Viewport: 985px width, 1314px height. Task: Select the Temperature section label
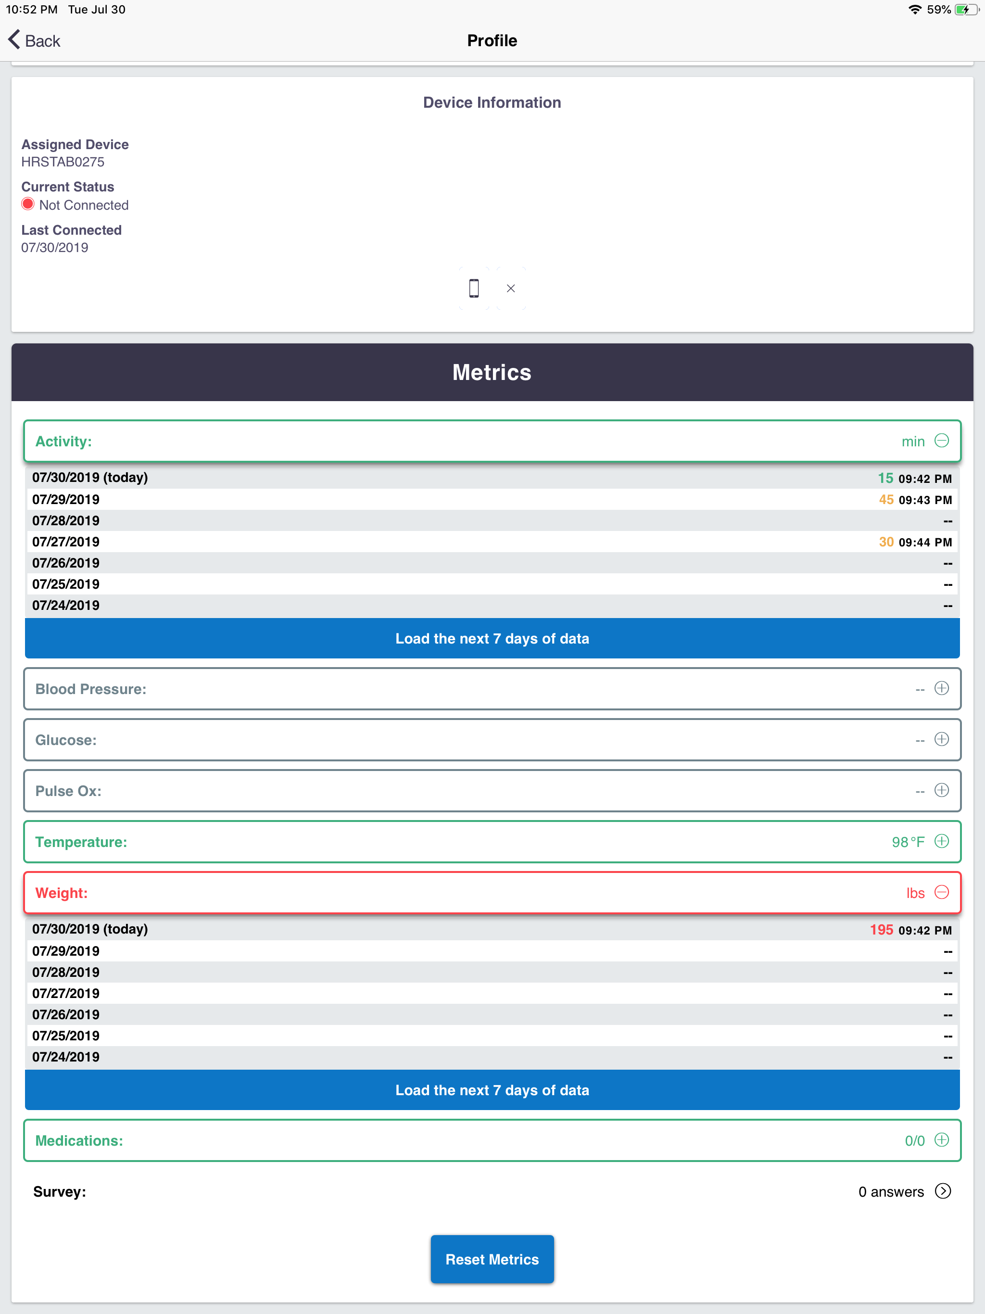pyautogui.click(x=81, y=842)
